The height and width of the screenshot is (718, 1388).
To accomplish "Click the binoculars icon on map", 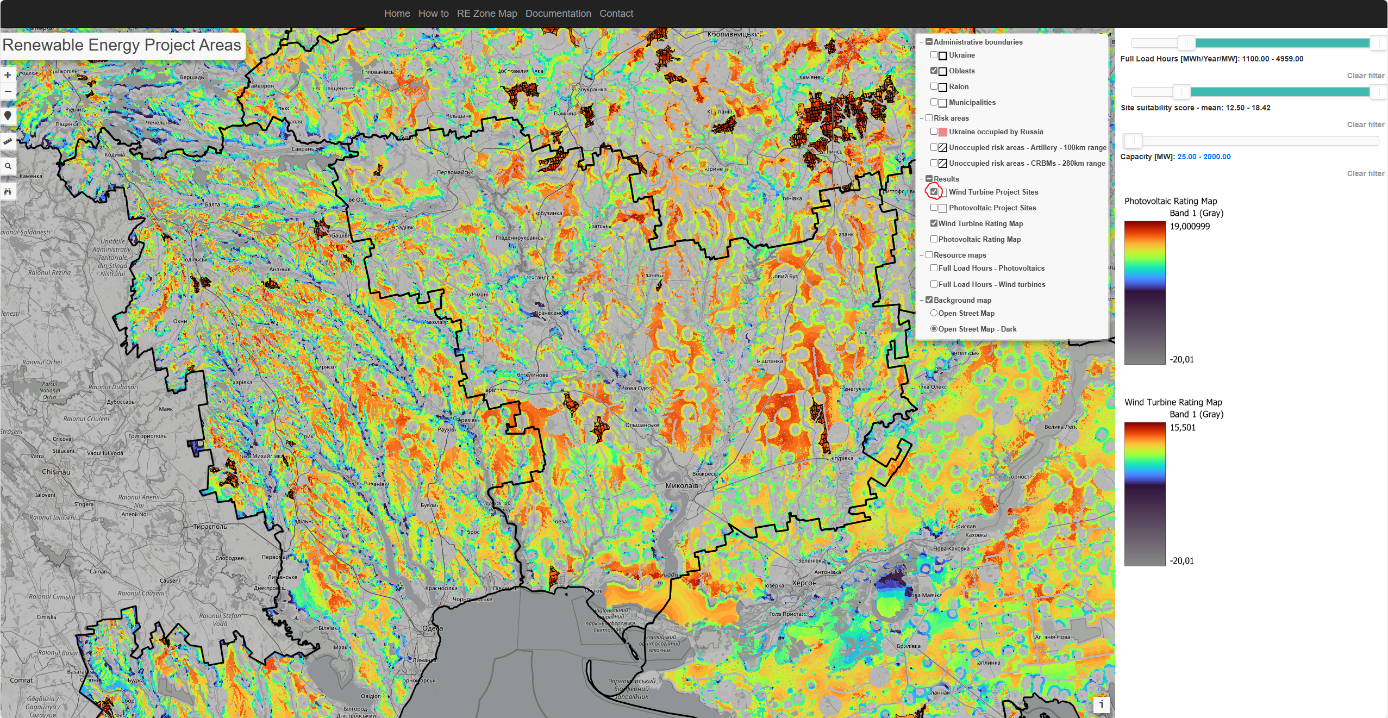I will [x=8, y=191].
